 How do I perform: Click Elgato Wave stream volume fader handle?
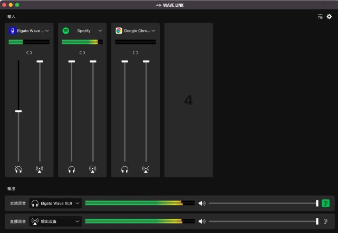tap(40, 62)
